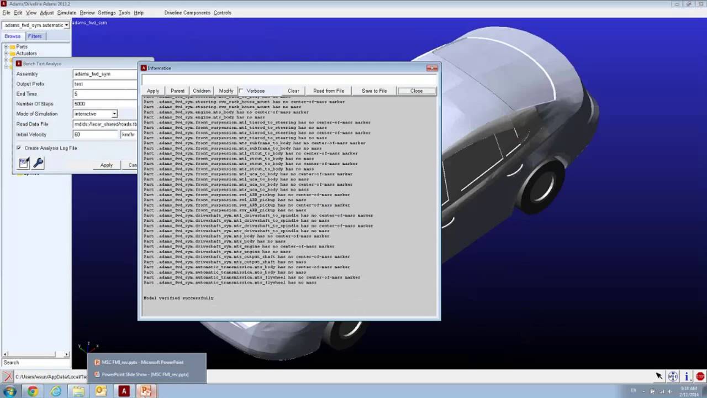This screenshot has height=398, width=707.
Task: Click the red stop sign icon
Action: (x=700, y=376)
